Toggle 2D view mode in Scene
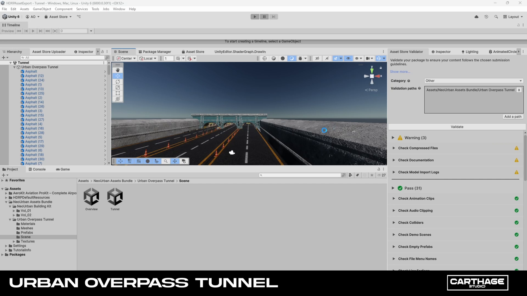The image size is (527, 296). pyautogui.click(x=317, y=58)
